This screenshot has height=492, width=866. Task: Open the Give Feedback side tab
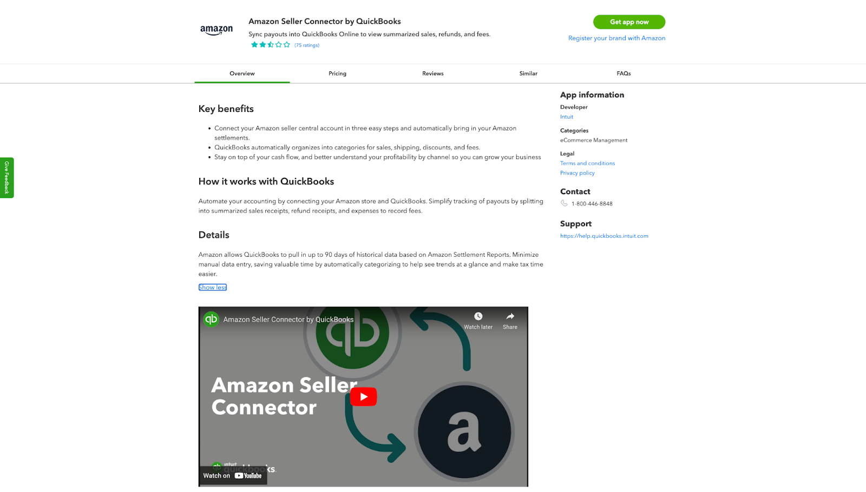coord(6,178)
